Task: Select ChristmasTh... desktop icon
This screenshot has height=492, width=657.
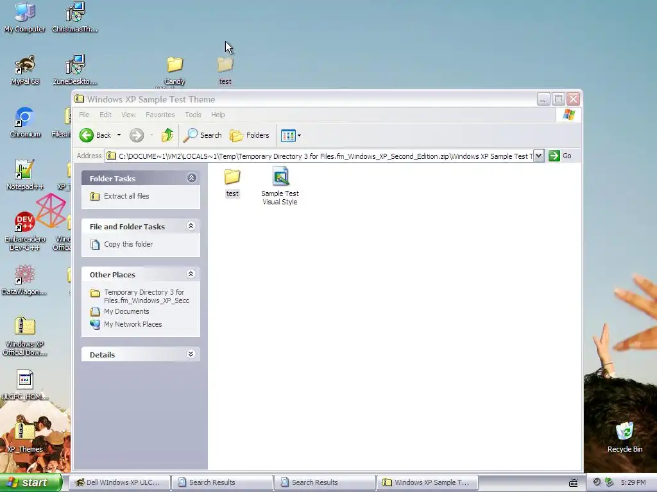Action: pos(75,17)
